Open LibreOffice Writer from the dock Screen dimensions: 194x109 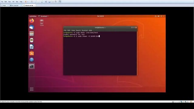(32, 47)
